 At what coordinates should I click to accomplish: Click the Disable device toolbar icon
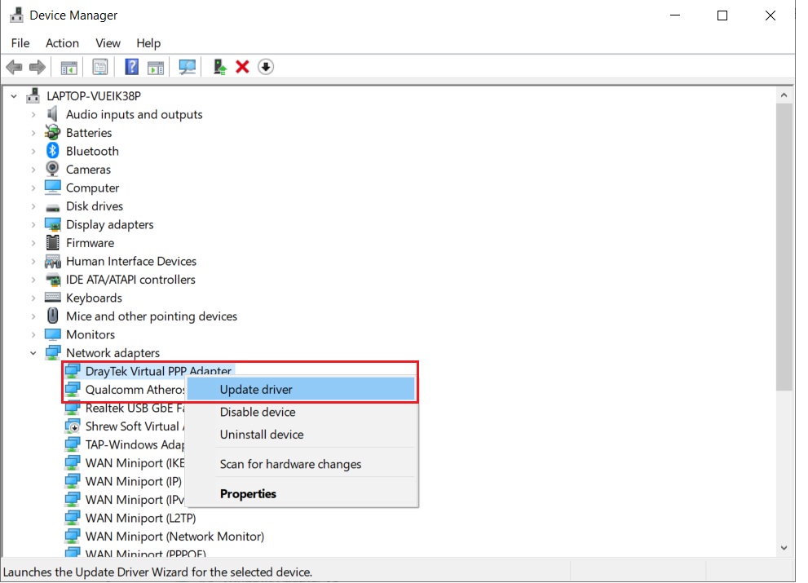(x=266, y=66)
